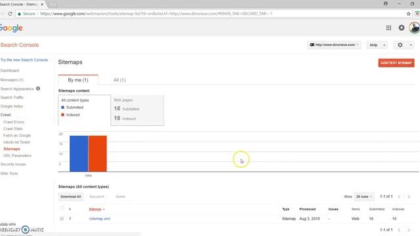Click Try the new Search Console link
Viewport: 420px width, 236px height.
tap(24, 60)
